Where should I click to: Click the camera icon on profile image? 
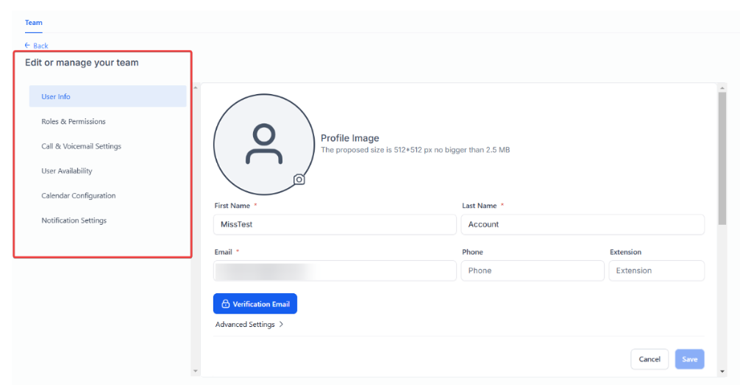tap(299, 179)
